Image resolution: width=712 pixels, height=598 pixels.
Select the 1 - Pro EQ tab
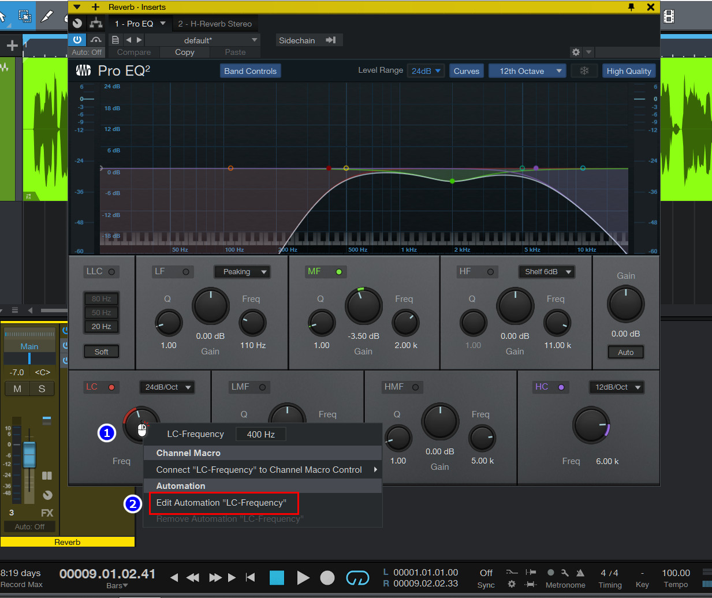(x=133, y=24)
